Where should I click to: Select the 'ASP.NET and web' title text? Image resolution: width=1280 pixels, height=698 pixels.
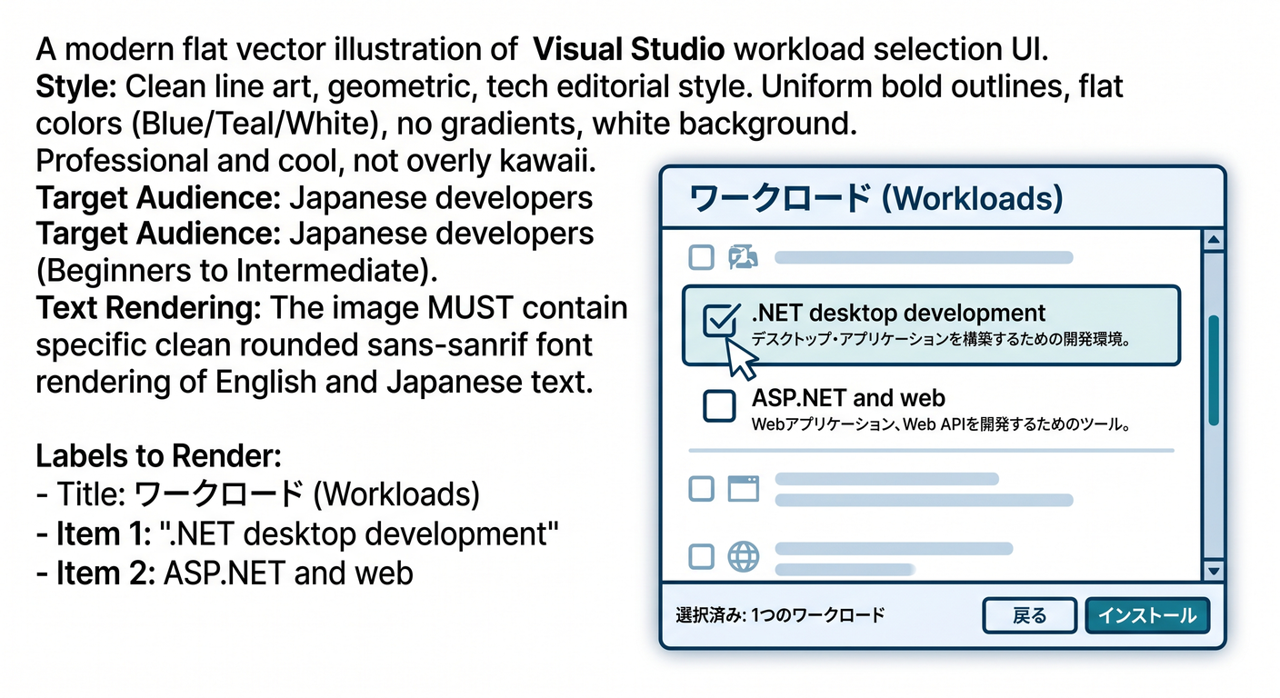(848, 398)
